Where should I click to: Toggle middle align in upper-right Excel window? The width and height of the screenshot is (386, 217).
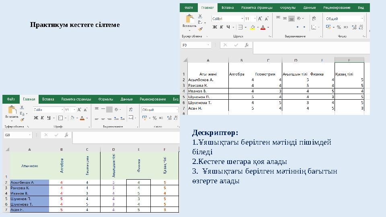coord(285,18)
